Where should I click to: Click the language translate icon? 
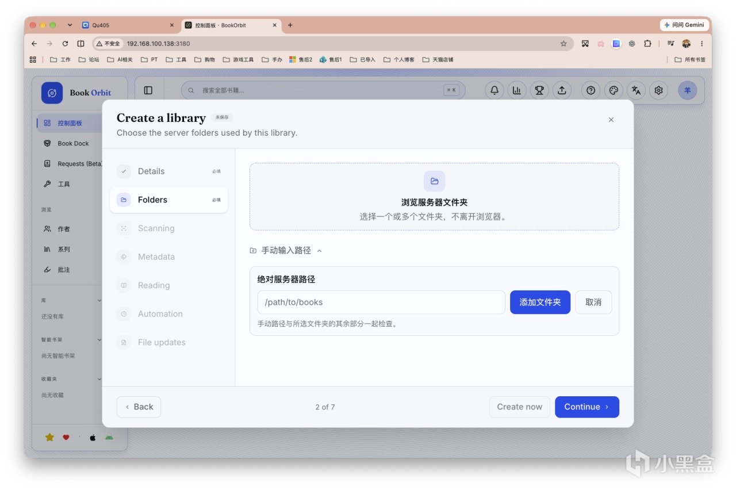(x=636, y=90)
